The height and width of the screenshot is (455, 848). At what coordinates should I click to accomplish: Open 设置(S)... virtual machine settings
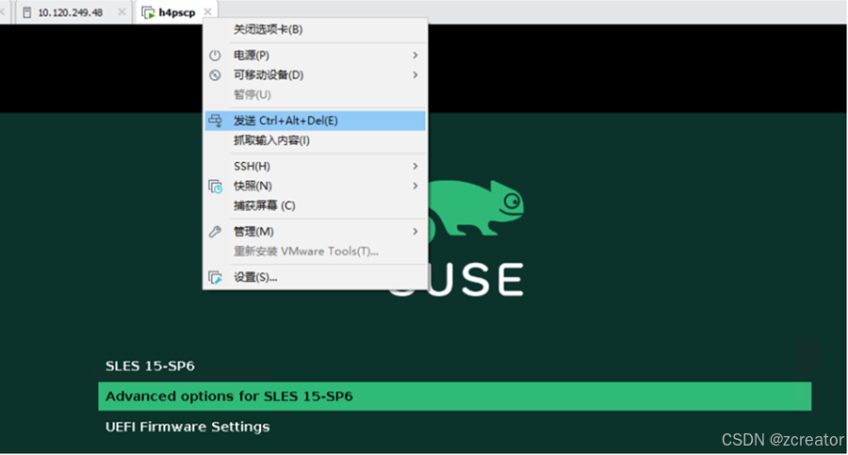(316, 278)
